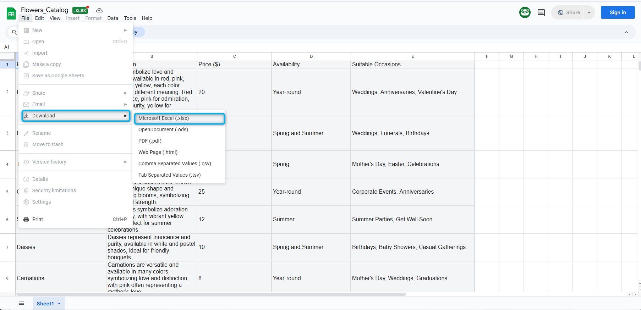Click the Share button
The width and height of the screenshot is (641, 310).
tap(569, 12)
